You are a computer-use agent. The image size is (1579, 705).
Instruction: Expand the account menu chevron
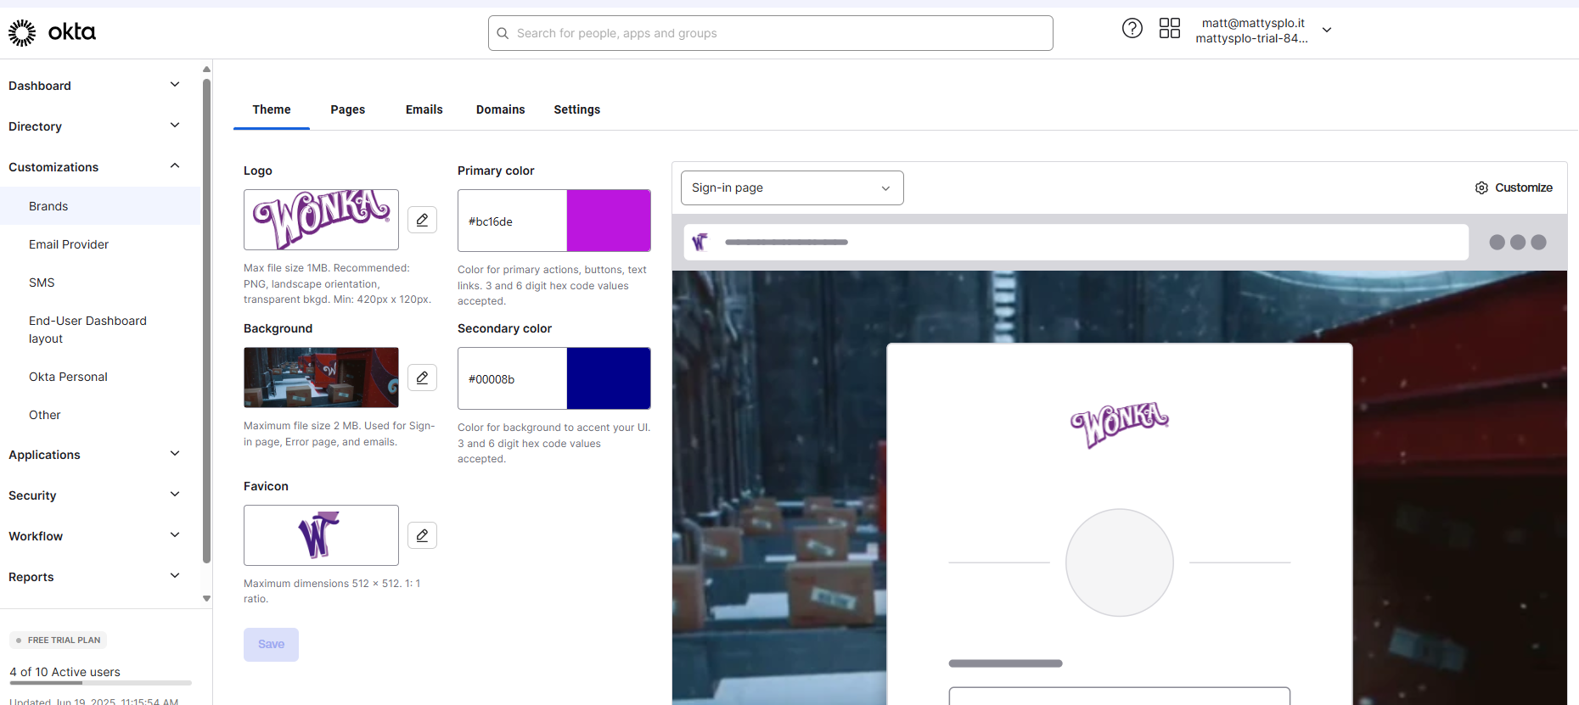[x=1327, y=30]
